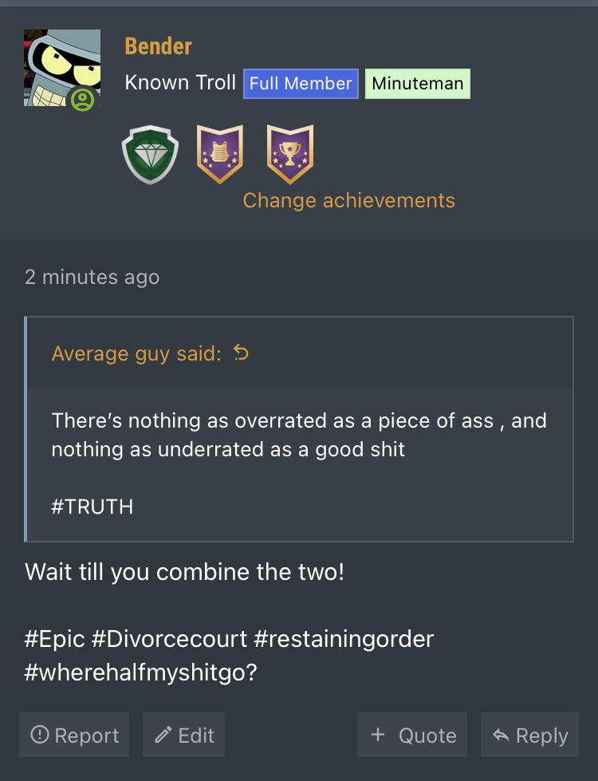
Task: Click the 2 minutes ago timestamp
Action: (x=92, y=277)
